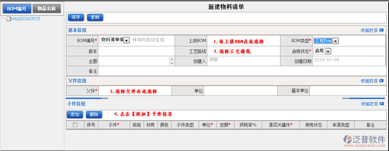Switch to the 物品名称 tab

(46, 9)
